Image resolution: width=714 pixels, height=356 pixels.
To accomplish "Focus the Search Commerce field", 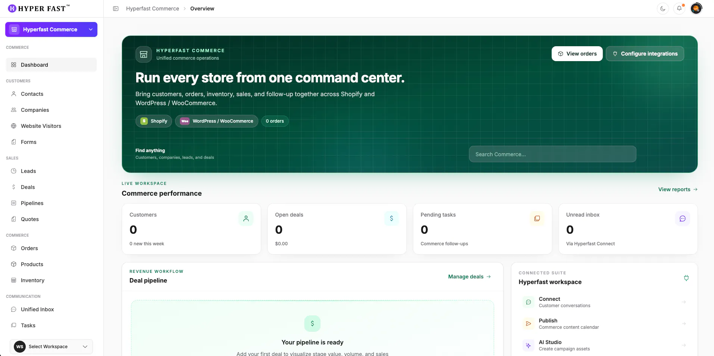I will click(x=552, y=154).
